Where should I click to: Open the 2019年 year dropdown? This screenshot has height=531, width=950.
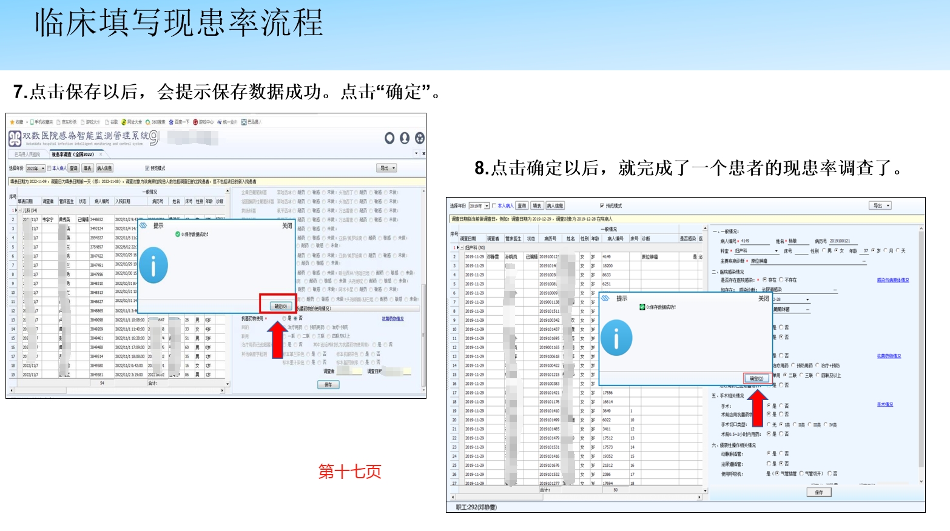tap(479, 206)
